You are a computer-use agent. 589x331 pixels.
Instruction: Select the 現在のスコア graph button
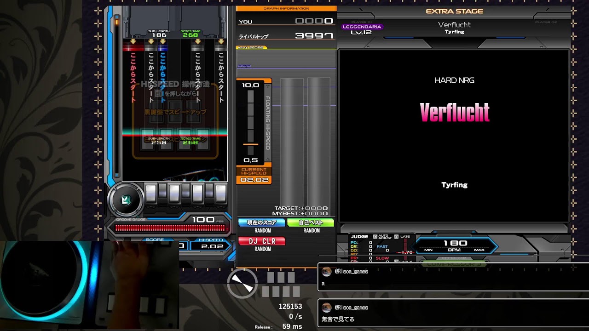[262, 223]
